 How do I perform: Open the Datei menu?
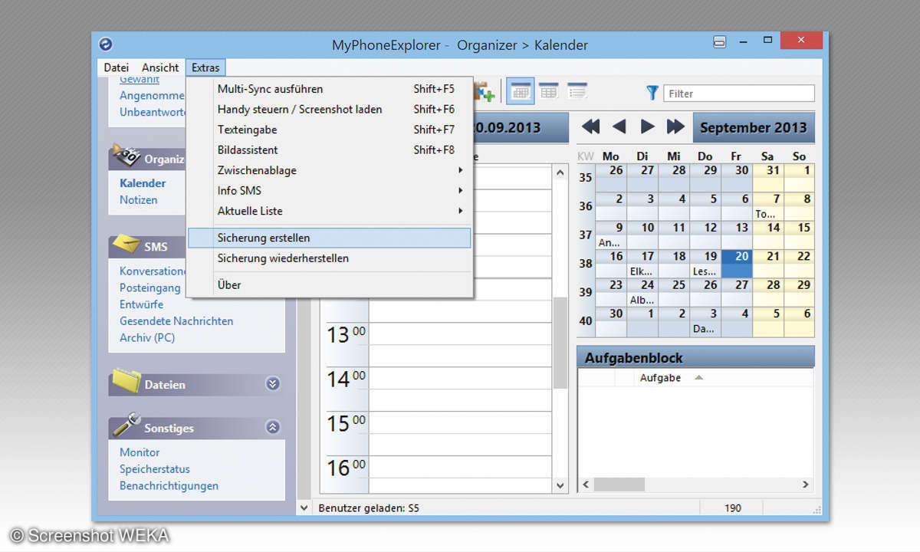[x=117, y=67]
